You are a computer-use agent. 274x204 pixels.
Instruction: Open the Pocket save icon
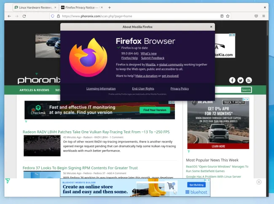256,16
